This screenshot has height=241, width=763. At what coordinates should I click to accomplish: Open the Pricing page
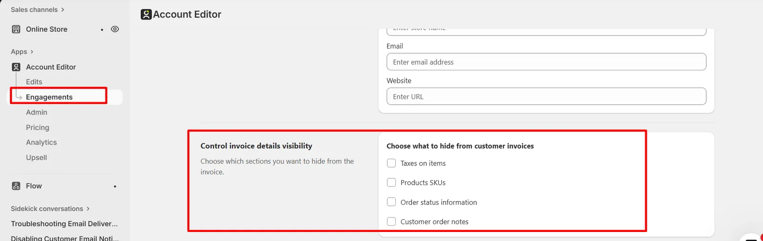point(38,127)
